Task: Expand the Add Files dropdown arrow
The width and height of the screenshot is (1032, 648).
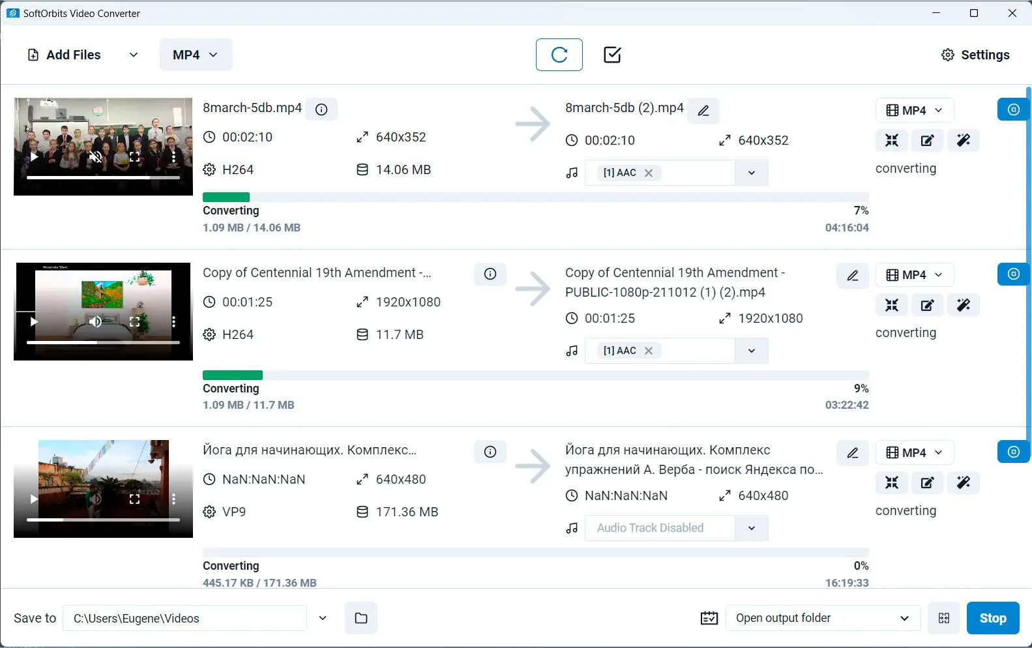Action: (134, 55)
